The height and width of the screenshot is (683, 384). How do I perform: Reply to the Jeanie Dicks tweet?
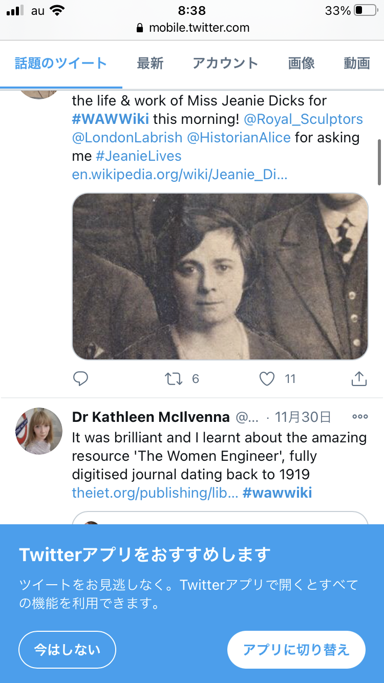tap(81, 379)
